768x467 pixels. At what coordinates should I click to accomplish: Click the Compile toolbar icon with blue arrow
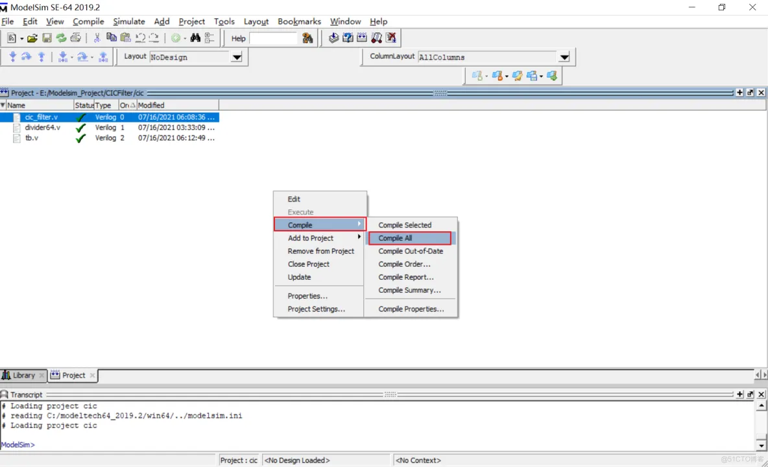[333, 38]
